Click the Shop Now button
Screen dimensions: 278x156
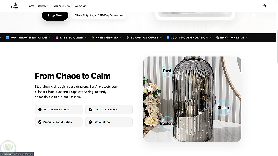[x=55, y=16]
